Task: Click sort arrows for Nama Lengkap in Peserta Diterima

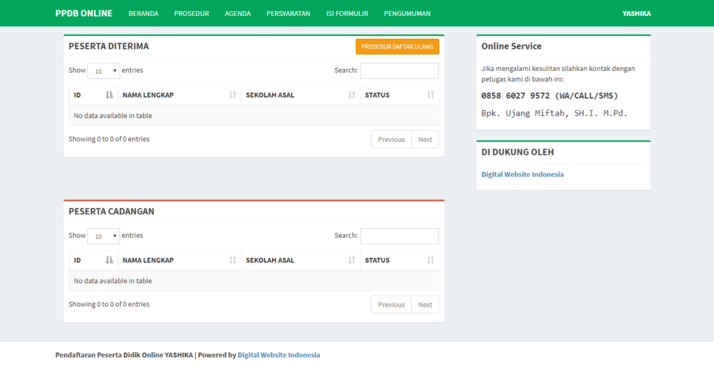Action: tap(232, 95)
